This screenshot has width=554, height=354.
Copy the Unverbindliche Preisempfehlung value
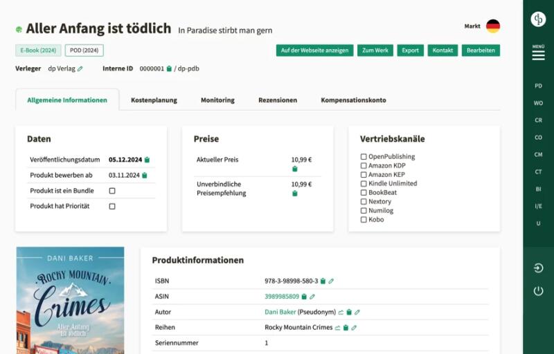tap(295, 193)
